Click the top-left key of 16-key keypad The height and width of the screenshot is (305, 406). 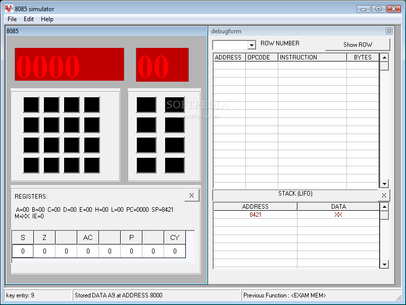[x=31, y=105]
